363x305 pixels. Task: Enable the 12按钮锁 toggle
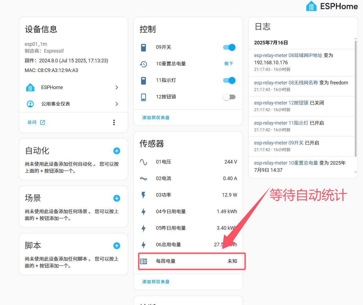[229, 97]
